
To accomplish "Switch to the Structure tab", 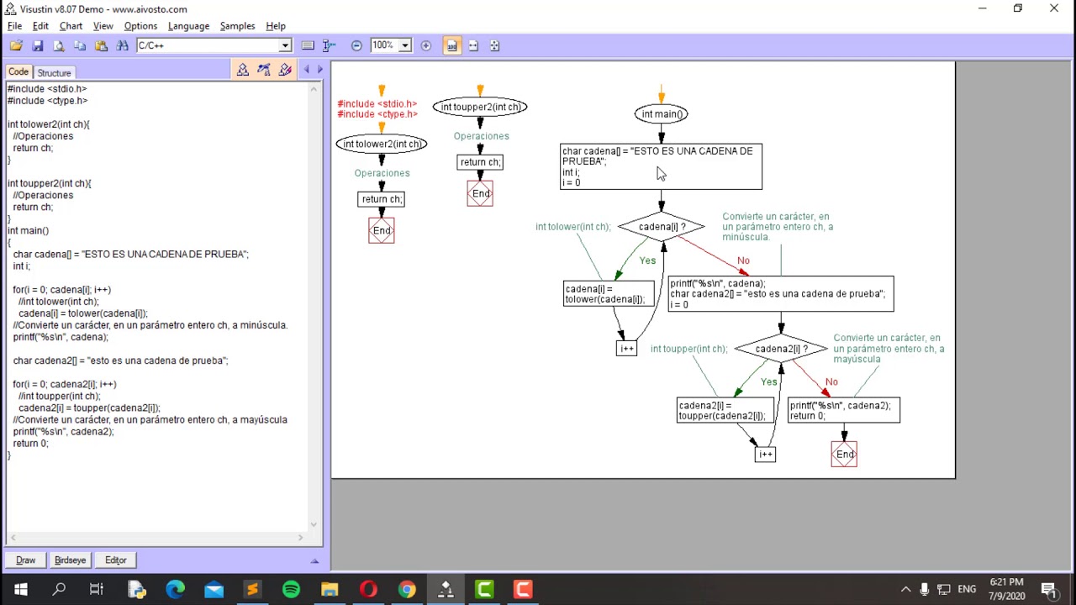I will pyautogui.click(x=54, y=73).
